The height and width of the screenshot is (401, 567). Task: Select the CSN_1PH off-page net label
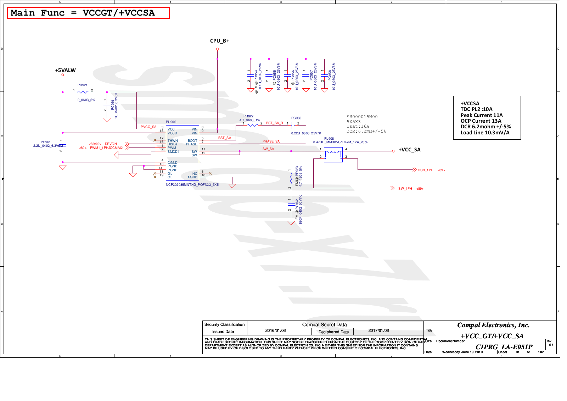click(x=426, y=170)
